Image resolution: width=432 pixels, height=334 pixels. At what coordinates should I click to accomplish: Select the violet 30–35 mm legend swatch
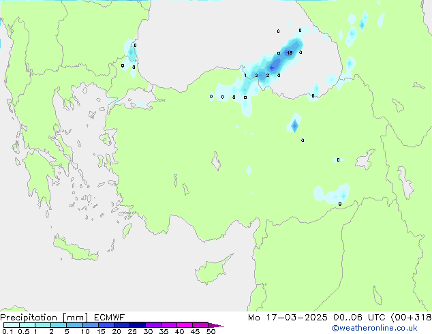point(153,325)
